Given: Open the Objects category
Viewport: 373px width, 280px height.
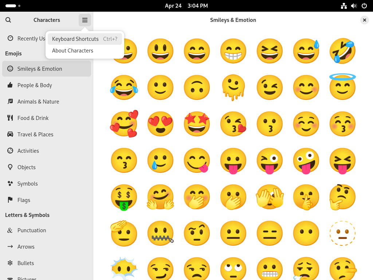Looking at the screenshot, I should (47, 167).
